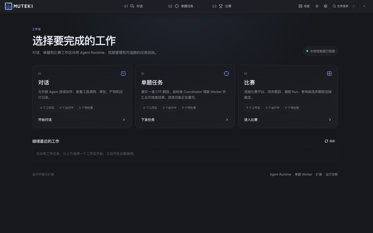Image resolution: width=373 pixels, height=233 pixels.
Task: Click the speech bubble icon in 对话 tab
Action: pyautogui.click(x=132, y=6)
